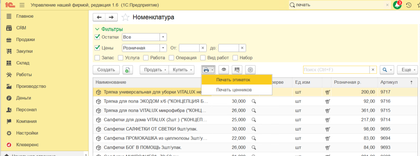Clear the Поиск (Ctrl+F) field
Viewport: 420px width, 156px height.
pos(373,70)
